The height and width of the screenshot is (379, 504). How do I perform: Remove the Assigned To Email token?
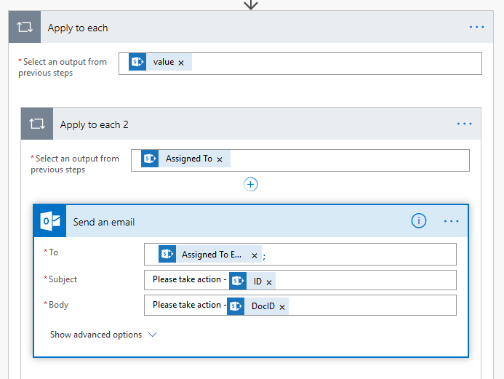pos(255,255)
